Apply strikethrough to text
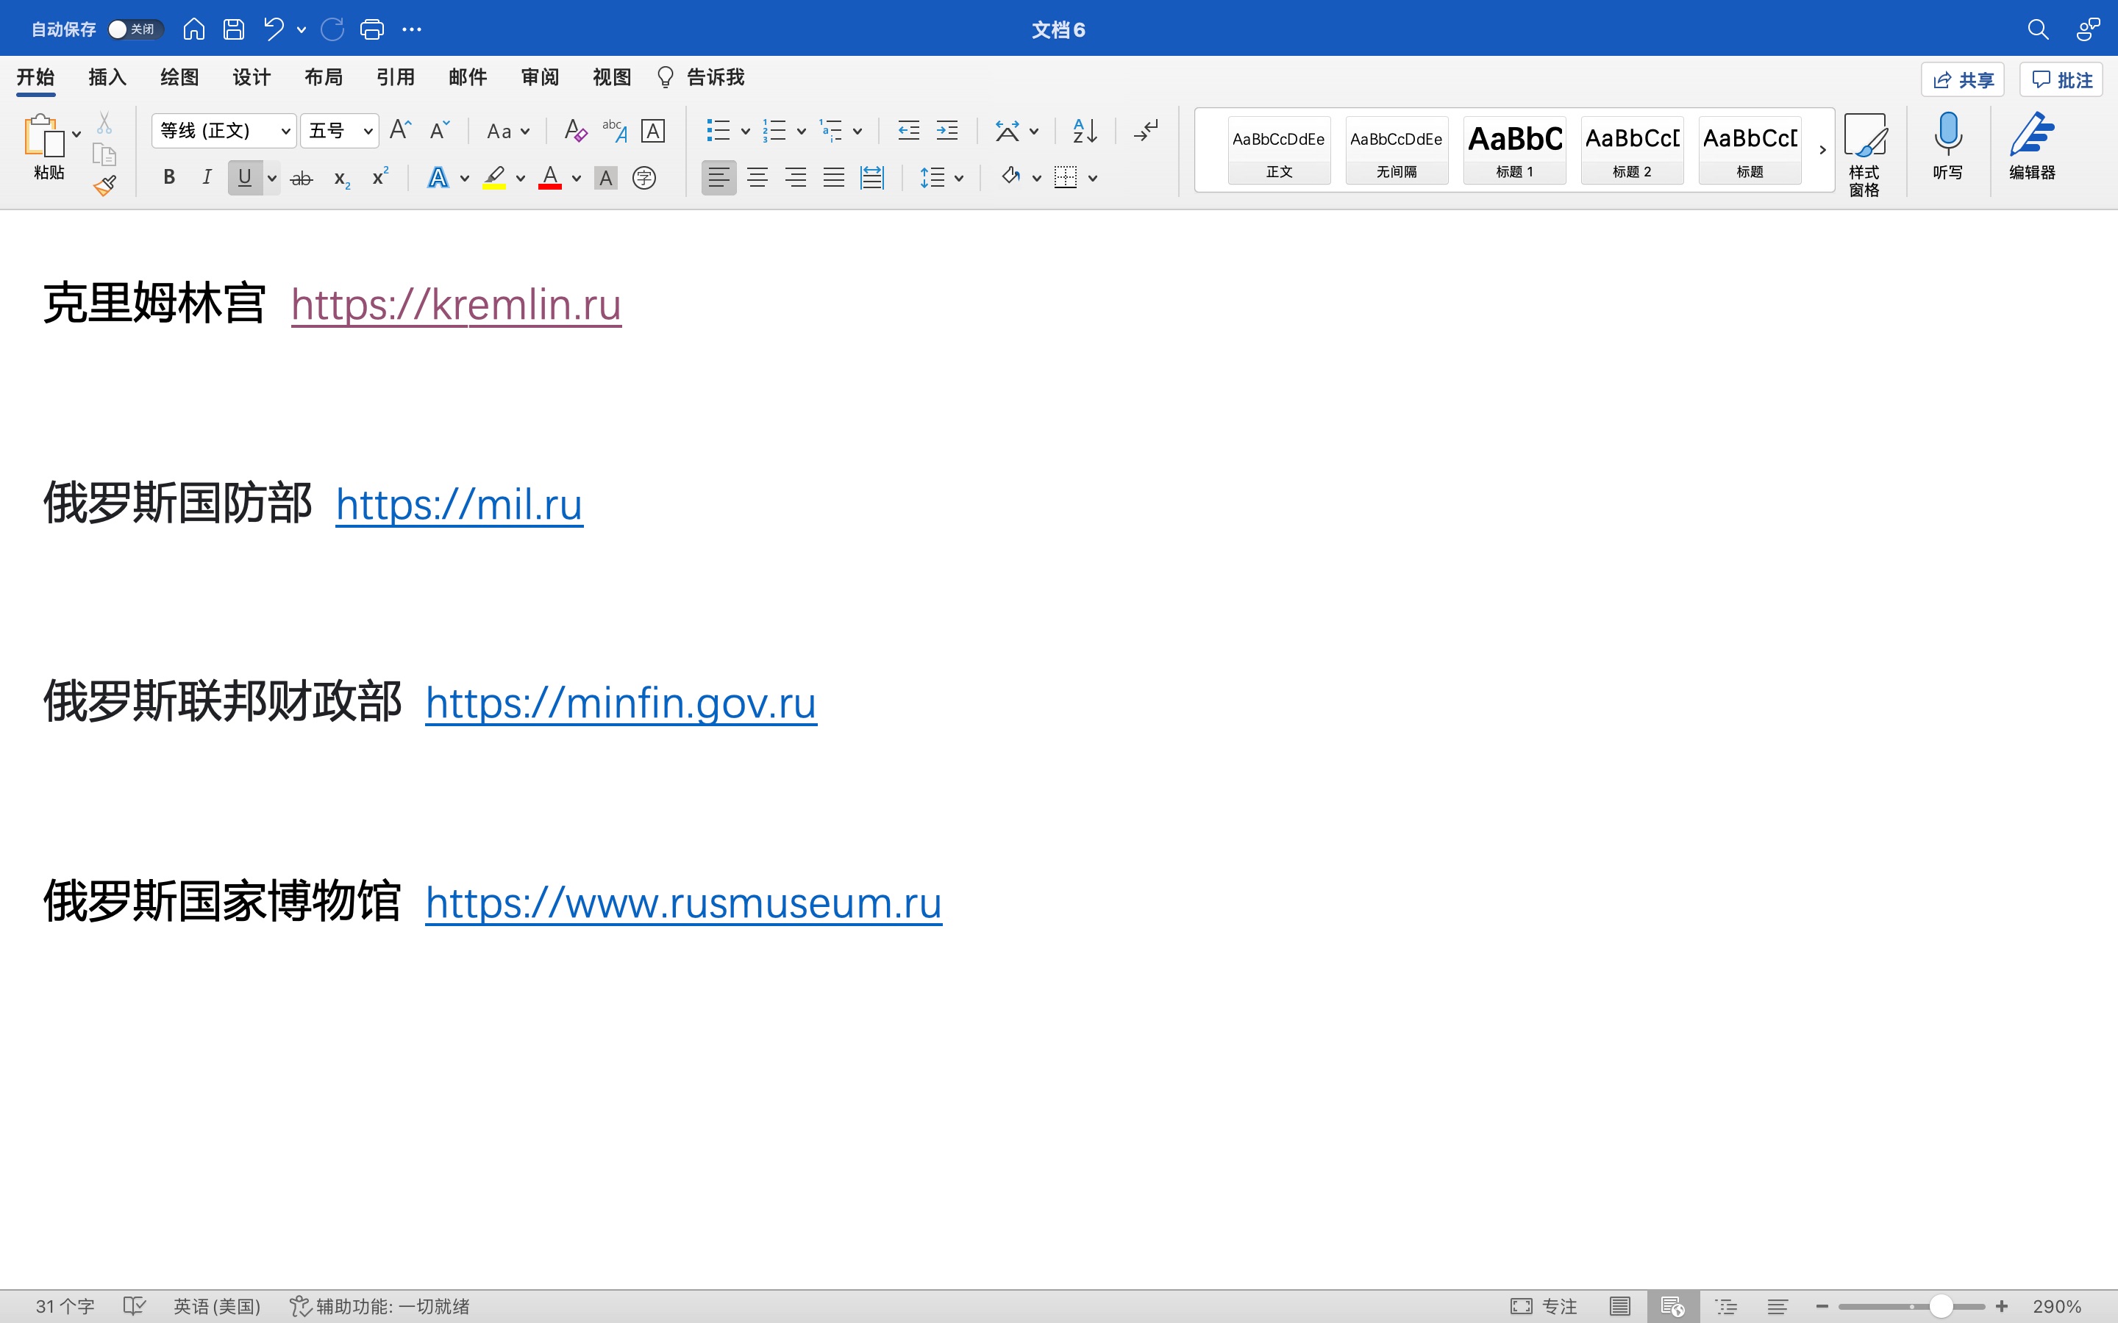 [x=301, y=179]
